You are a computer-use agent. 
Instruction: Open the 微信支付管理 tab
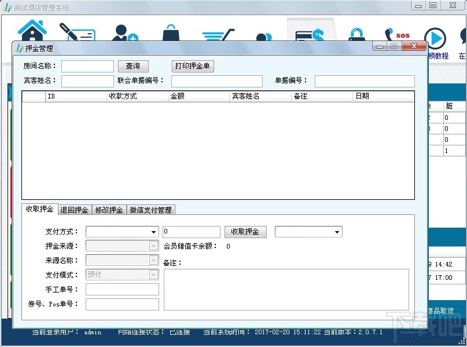point(150,210)
